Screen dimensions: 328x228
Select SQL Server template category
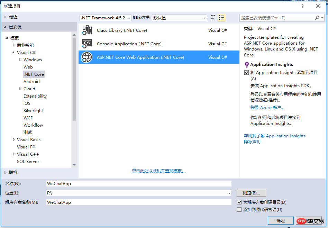(x=28, y=162)
